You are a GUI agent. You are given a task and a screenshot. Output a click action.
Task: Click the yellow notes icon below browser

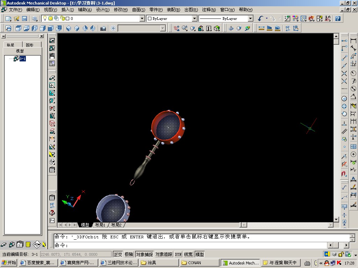point(28,245)
